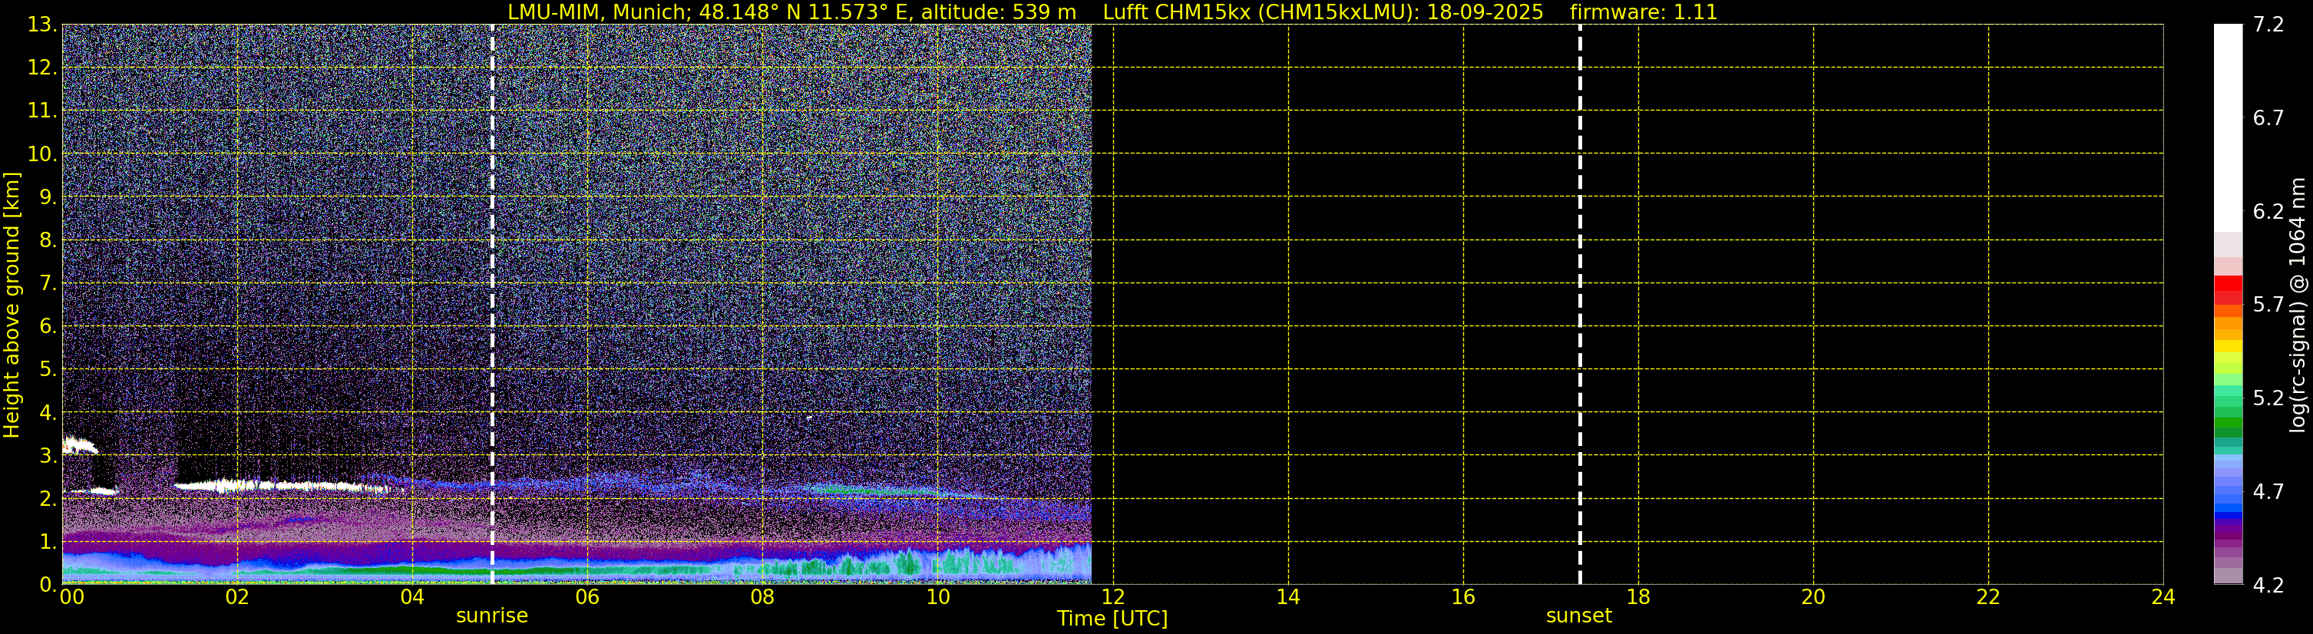Click the colorbar label 'log(rc-signal) @ 1064 nm'
2313x634 pixels.
[2298, 305]
